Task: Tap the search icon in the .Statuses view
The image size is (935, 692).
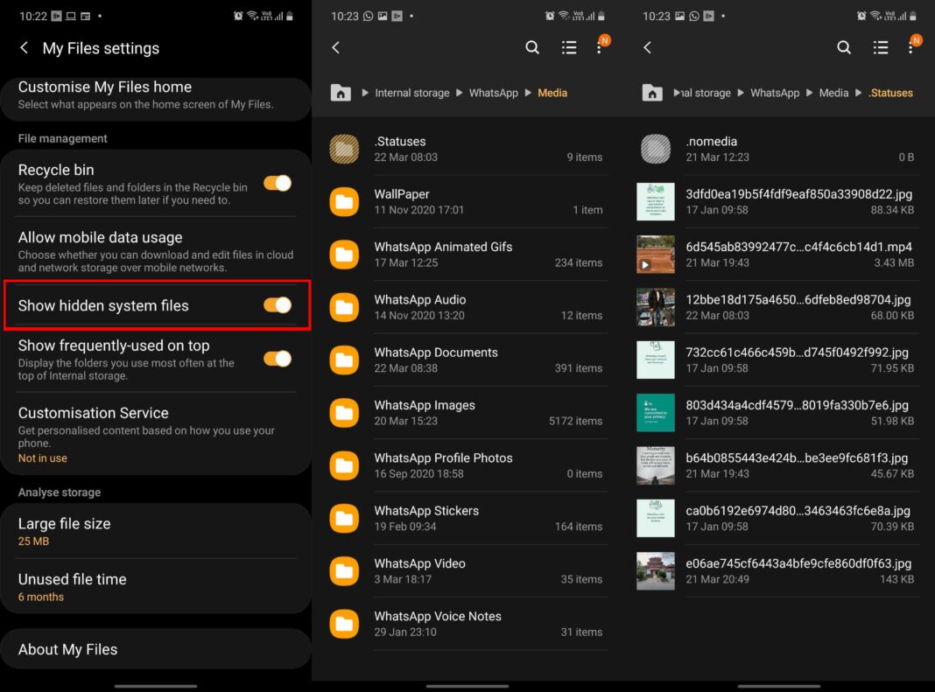Action: (844, 47)
